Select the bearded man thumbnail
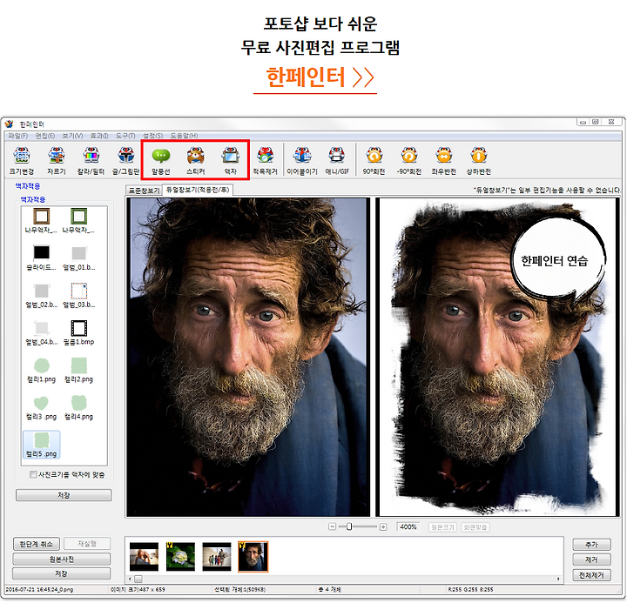This screenshot has width=627, height=603. click(253, 557)
